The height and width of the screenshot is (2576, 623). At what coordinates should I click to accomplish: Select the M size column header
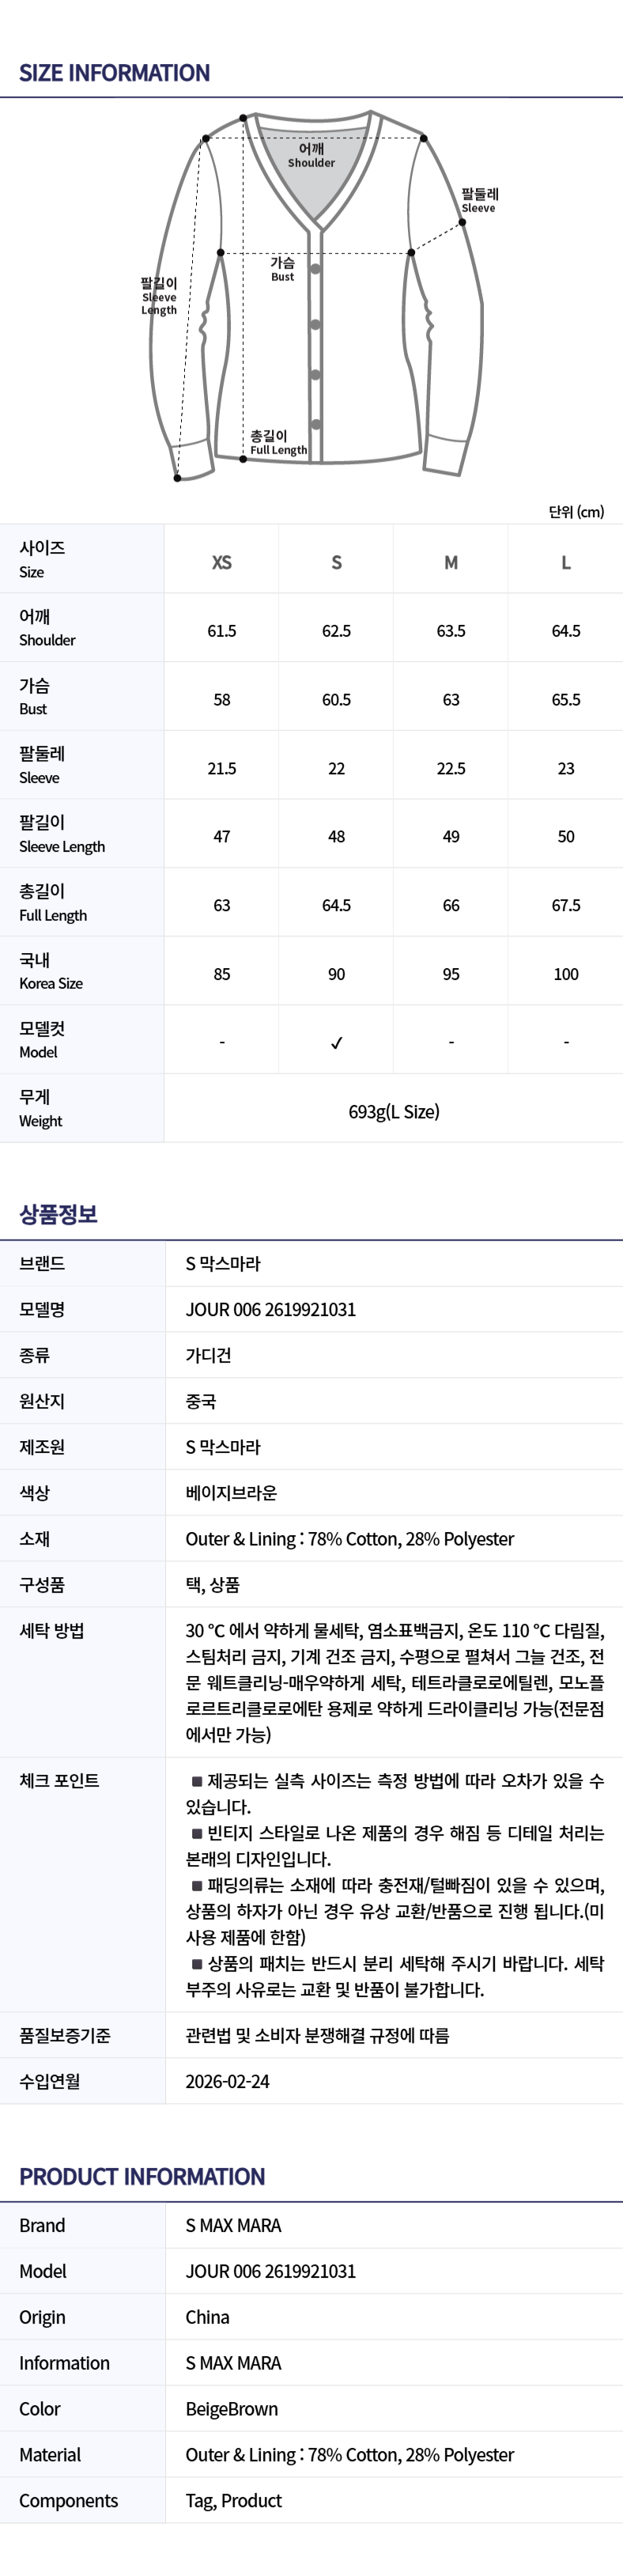451,562
